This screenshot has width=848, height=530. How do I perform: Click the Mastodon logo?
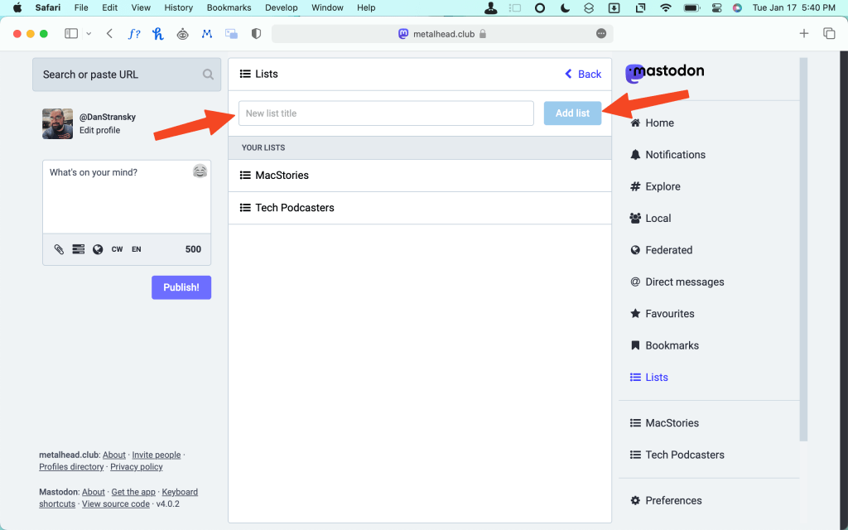pos(664,73)
